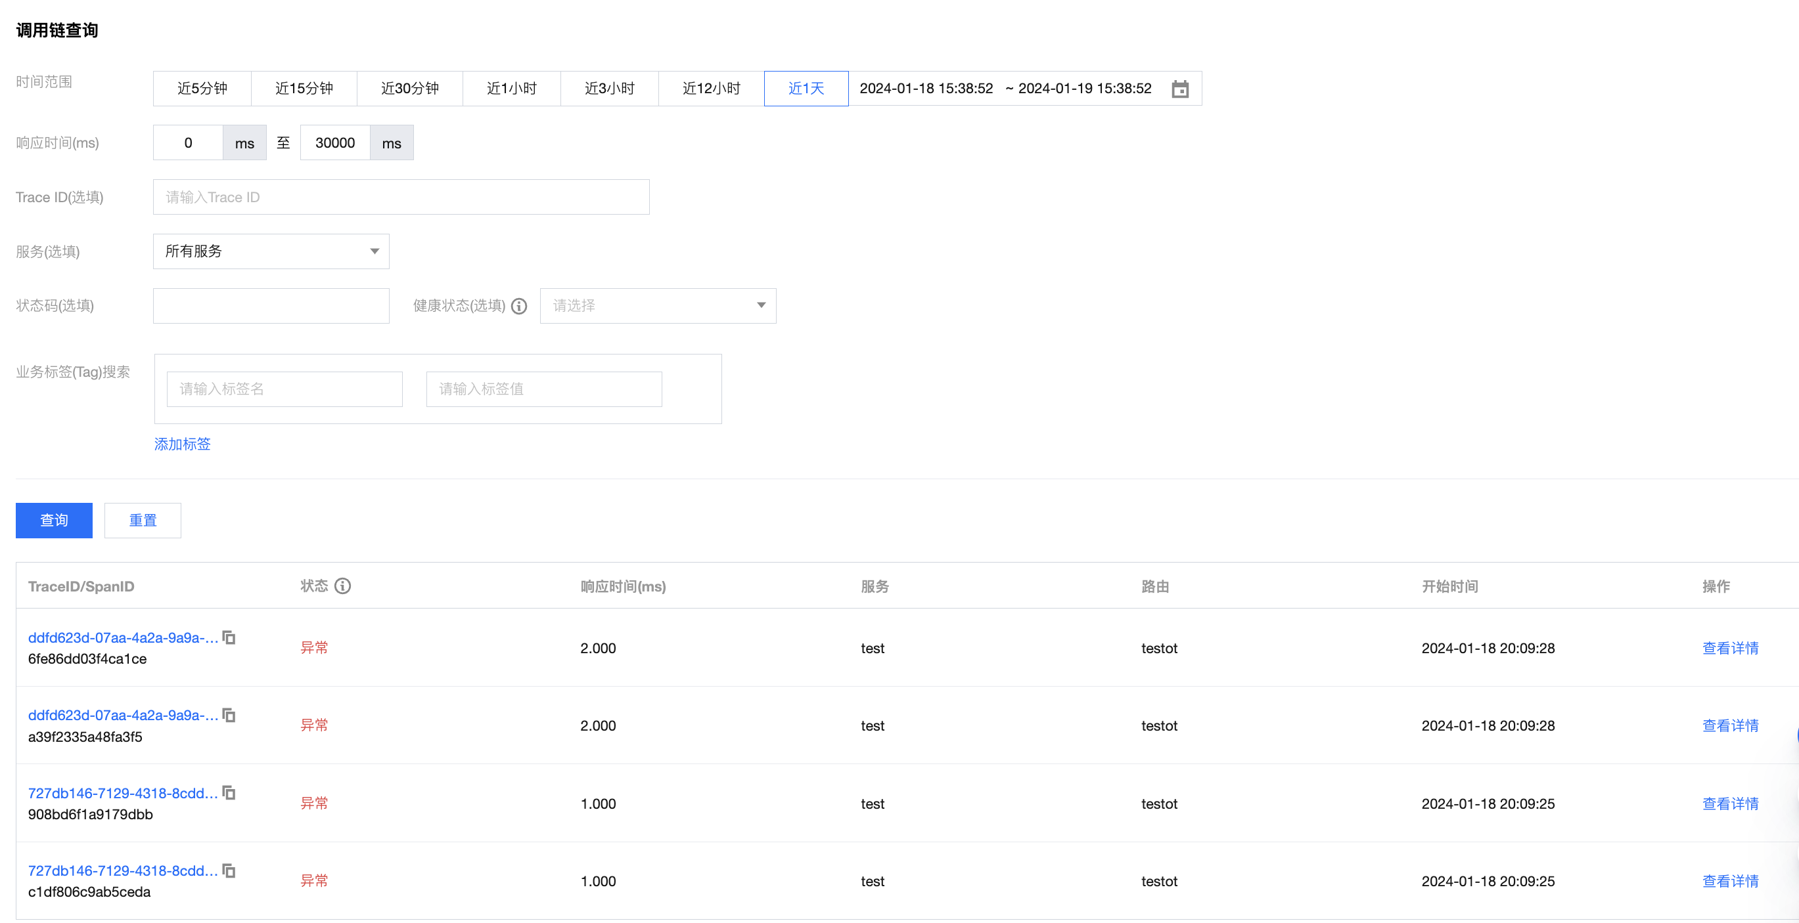Click the 服务 column header
The image size is (1799, 923).
click(x=875, y=586)
